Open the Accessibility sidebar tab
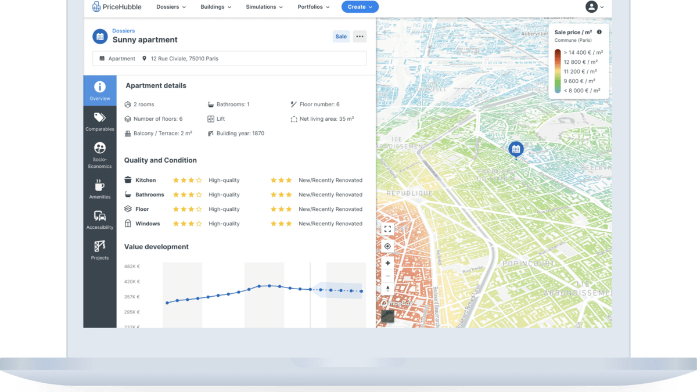Screen dimensions: 697x392 point(100,220)
